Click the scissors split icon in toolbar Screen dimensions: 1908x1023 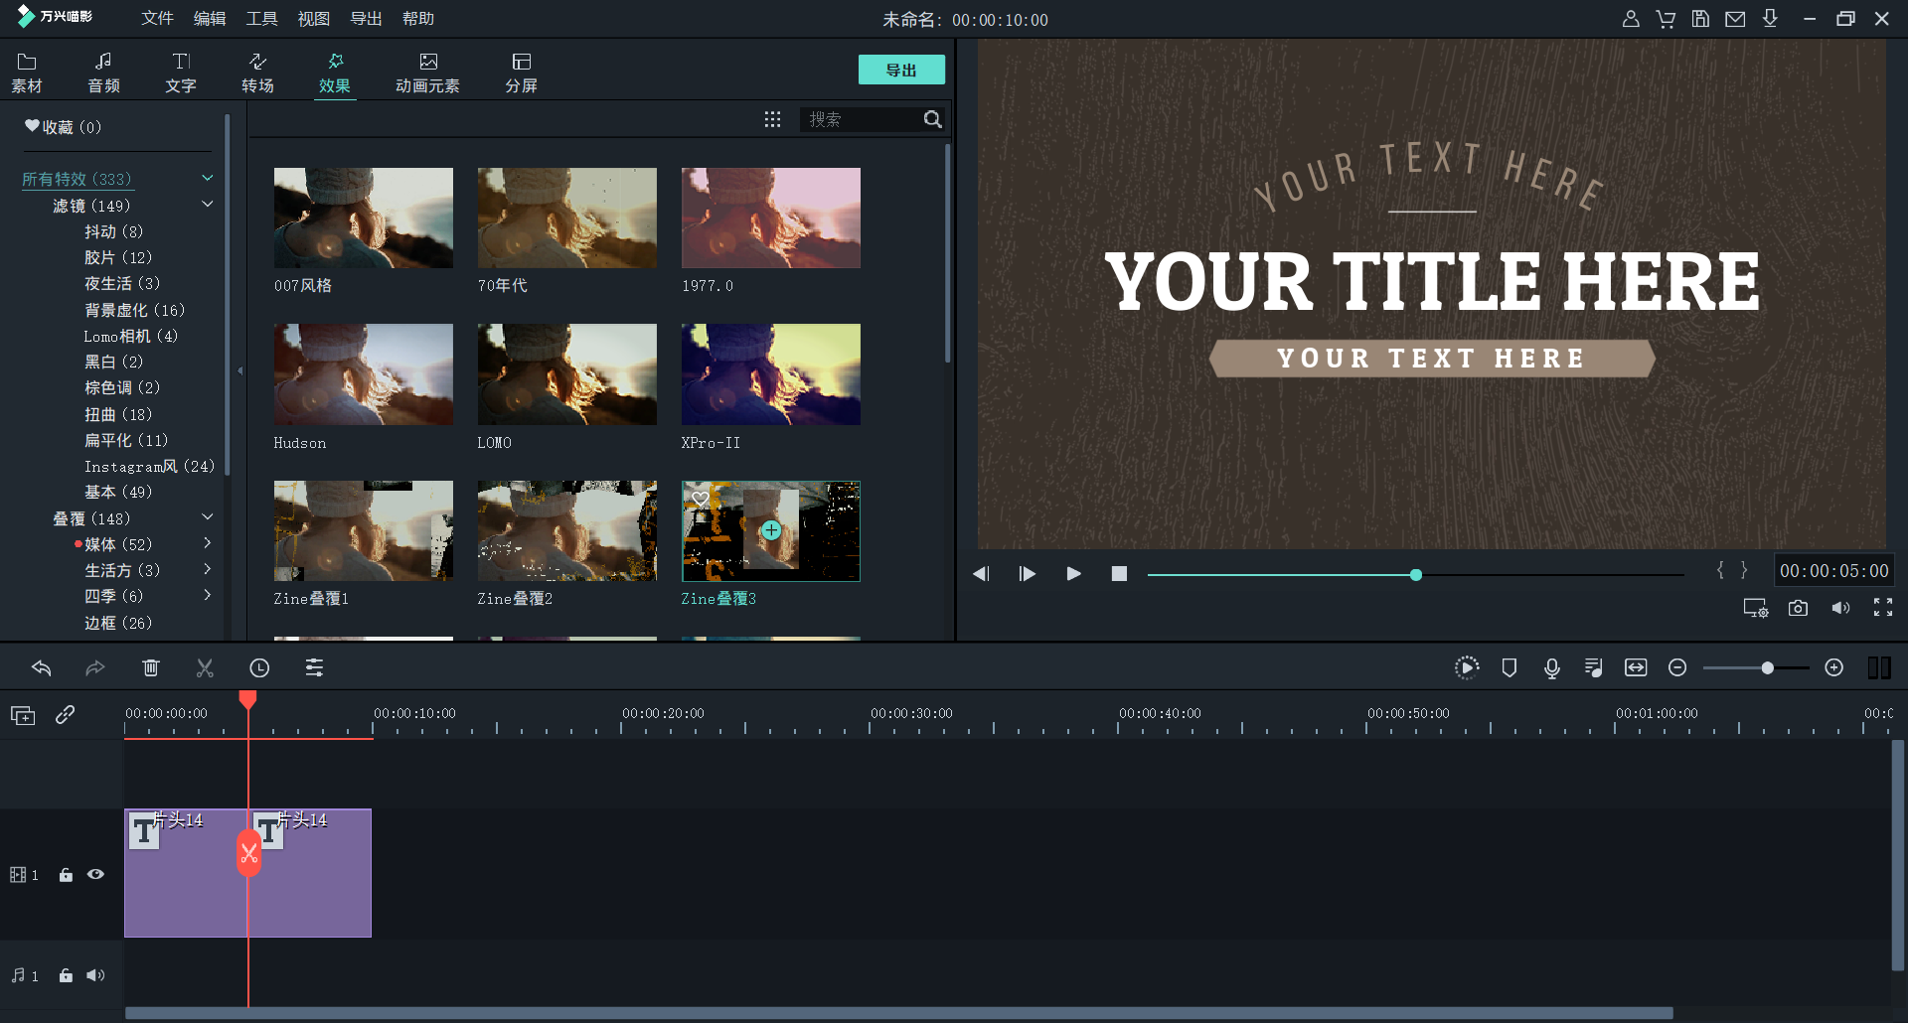[x=205, y=668]
